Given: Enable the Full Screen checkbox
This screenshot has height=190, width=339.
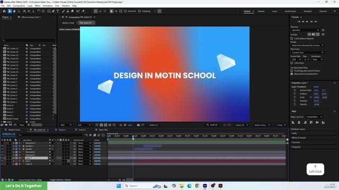Looking at the screenshot, I should (x=292, y=63).
